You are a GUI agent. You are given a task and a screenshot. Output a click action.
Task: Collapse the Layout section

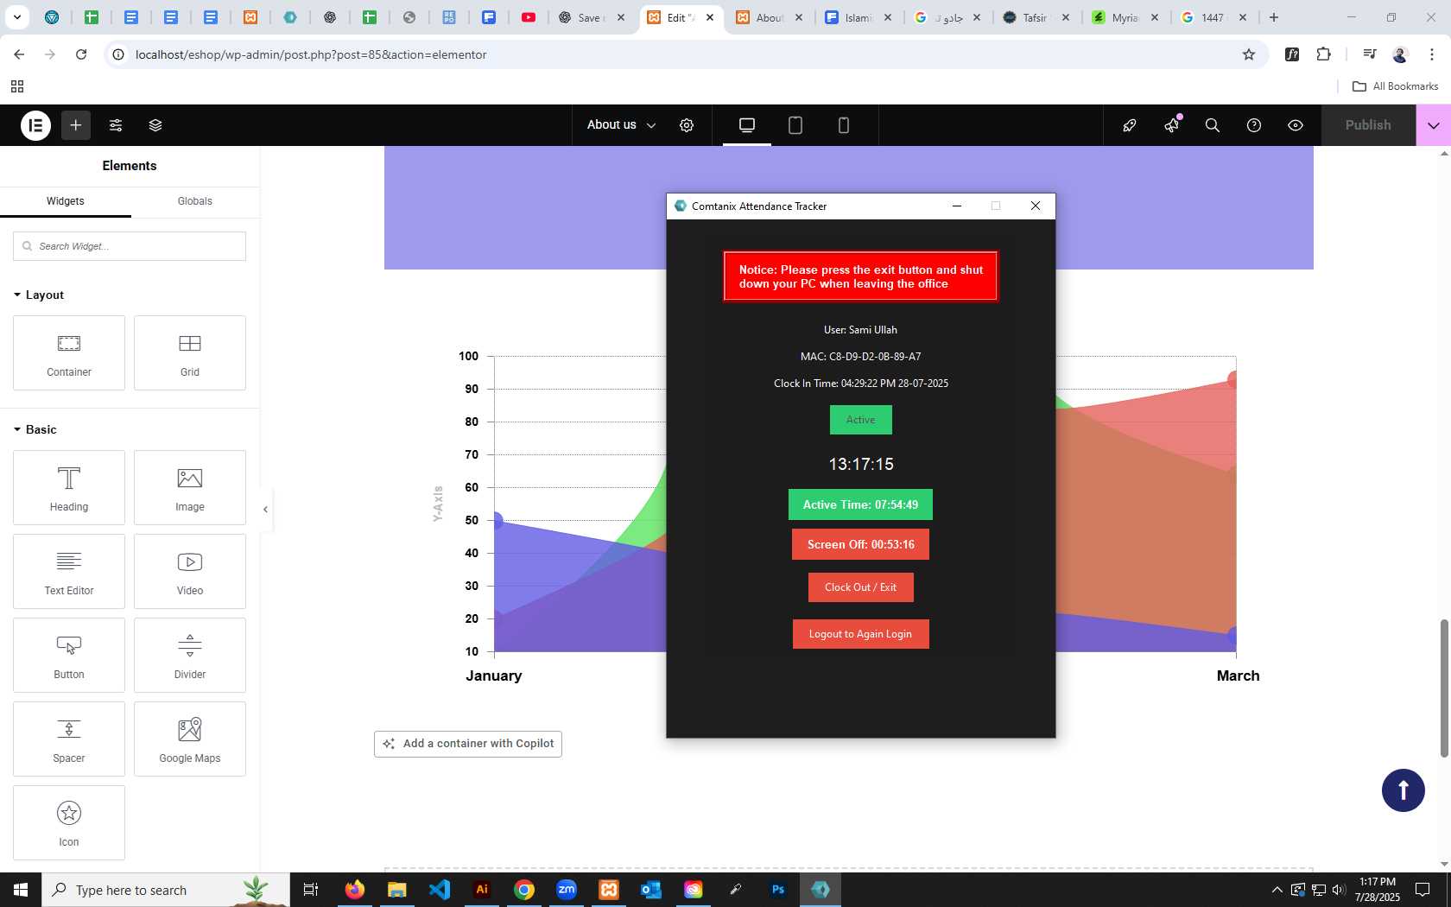tap(39, 295)
